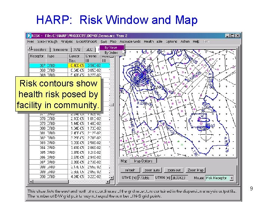Click the table's vertical scrollbar down arrow
269x202 pixels.
pyautogui.click(x=112, y=178)
